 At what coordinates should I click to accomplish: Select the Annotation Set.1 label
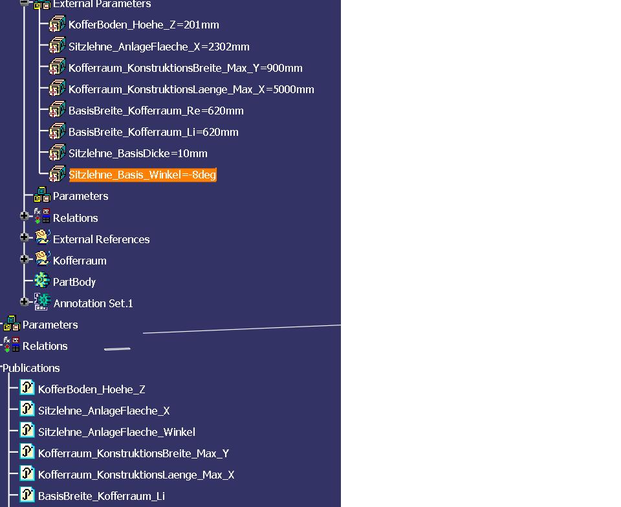[x=93, y=303]
